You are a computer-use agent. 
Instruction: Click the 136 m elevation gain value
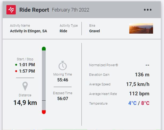142,75
